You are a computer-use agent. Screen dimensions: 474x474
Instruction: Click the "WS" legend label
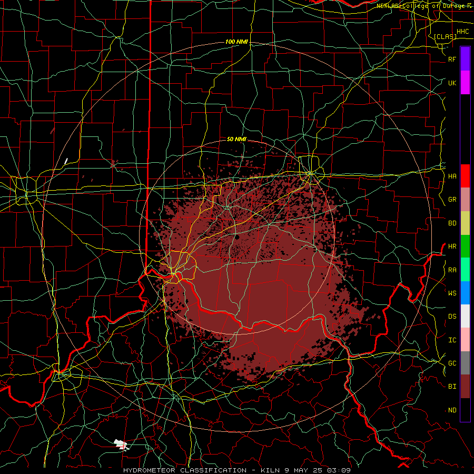click(x=452, y=293)
